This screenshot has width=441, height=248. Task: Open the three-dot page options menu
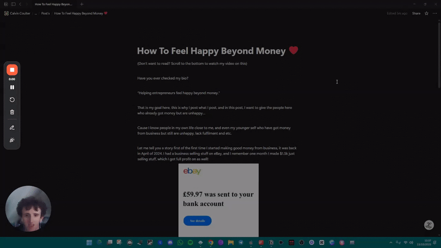point(435,13)
